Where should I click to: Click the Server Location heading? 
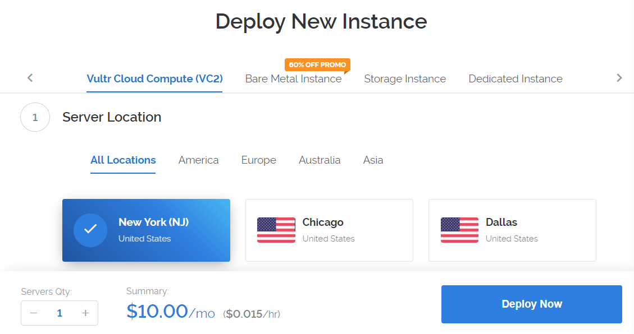click(112, 117)
